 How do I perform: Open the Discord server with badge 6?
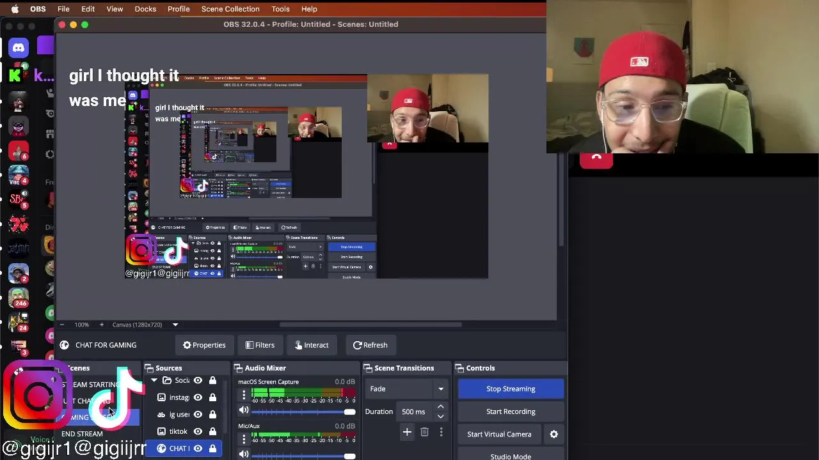tap(19, 151)
